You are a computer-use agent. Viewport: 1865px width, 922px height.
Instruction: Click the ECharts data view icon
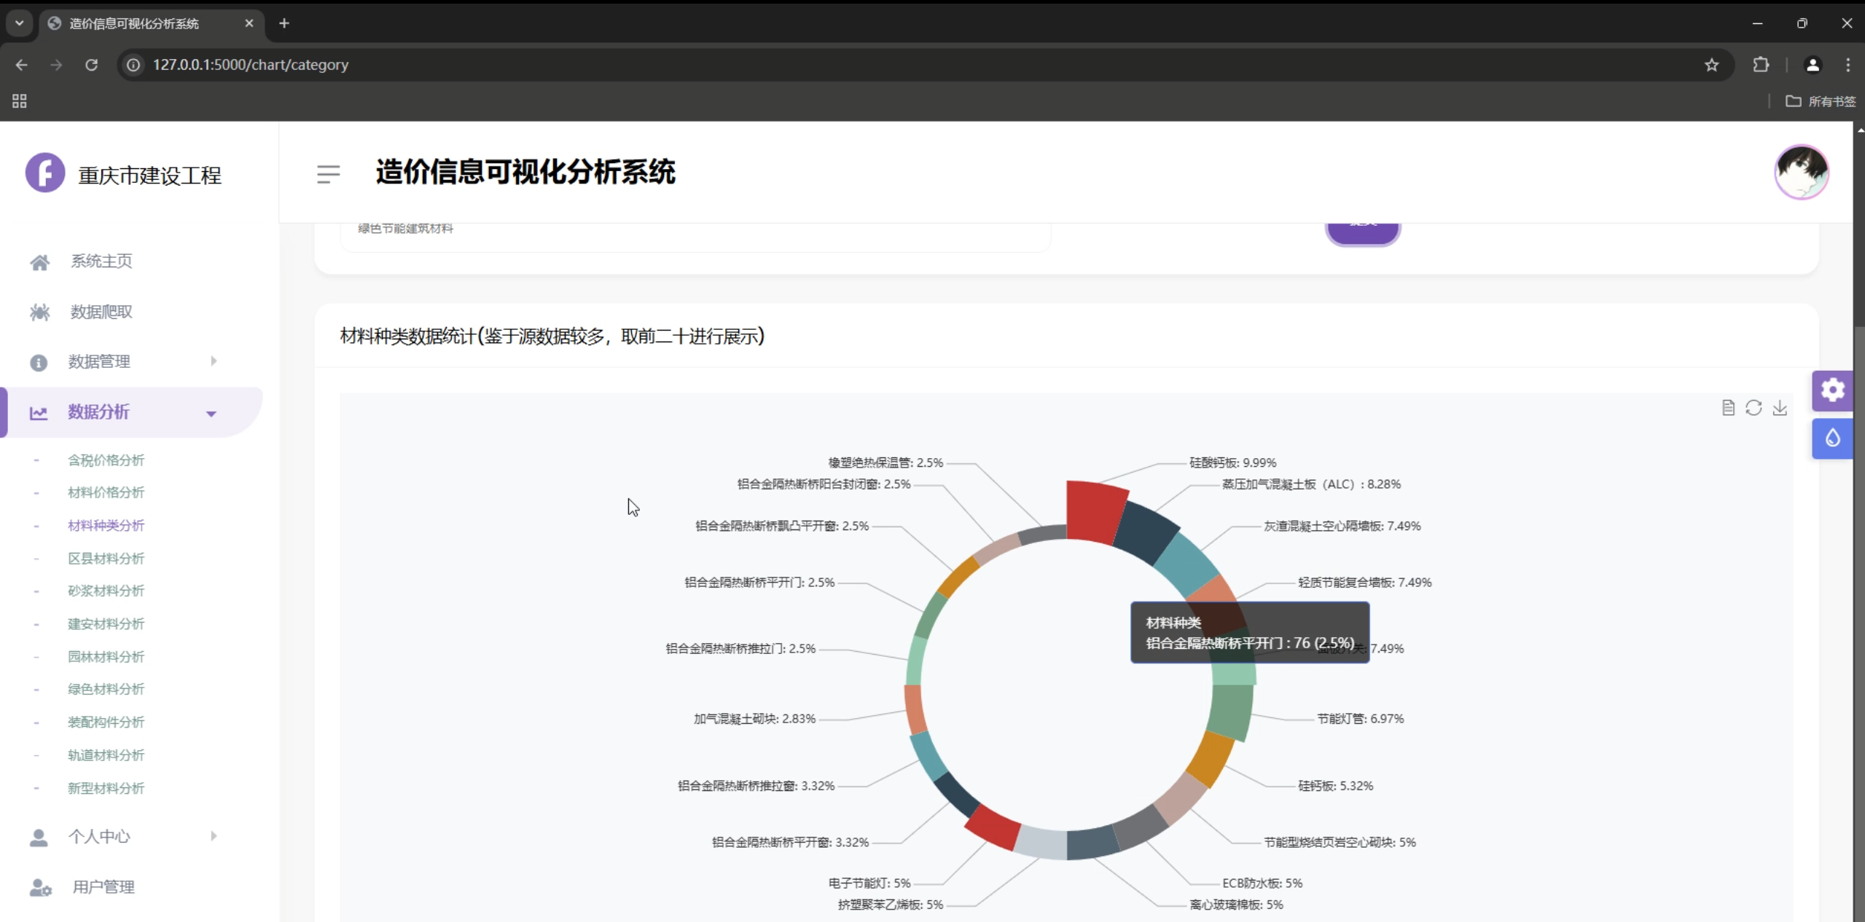pyautogui.click(x=1728, y=408)
